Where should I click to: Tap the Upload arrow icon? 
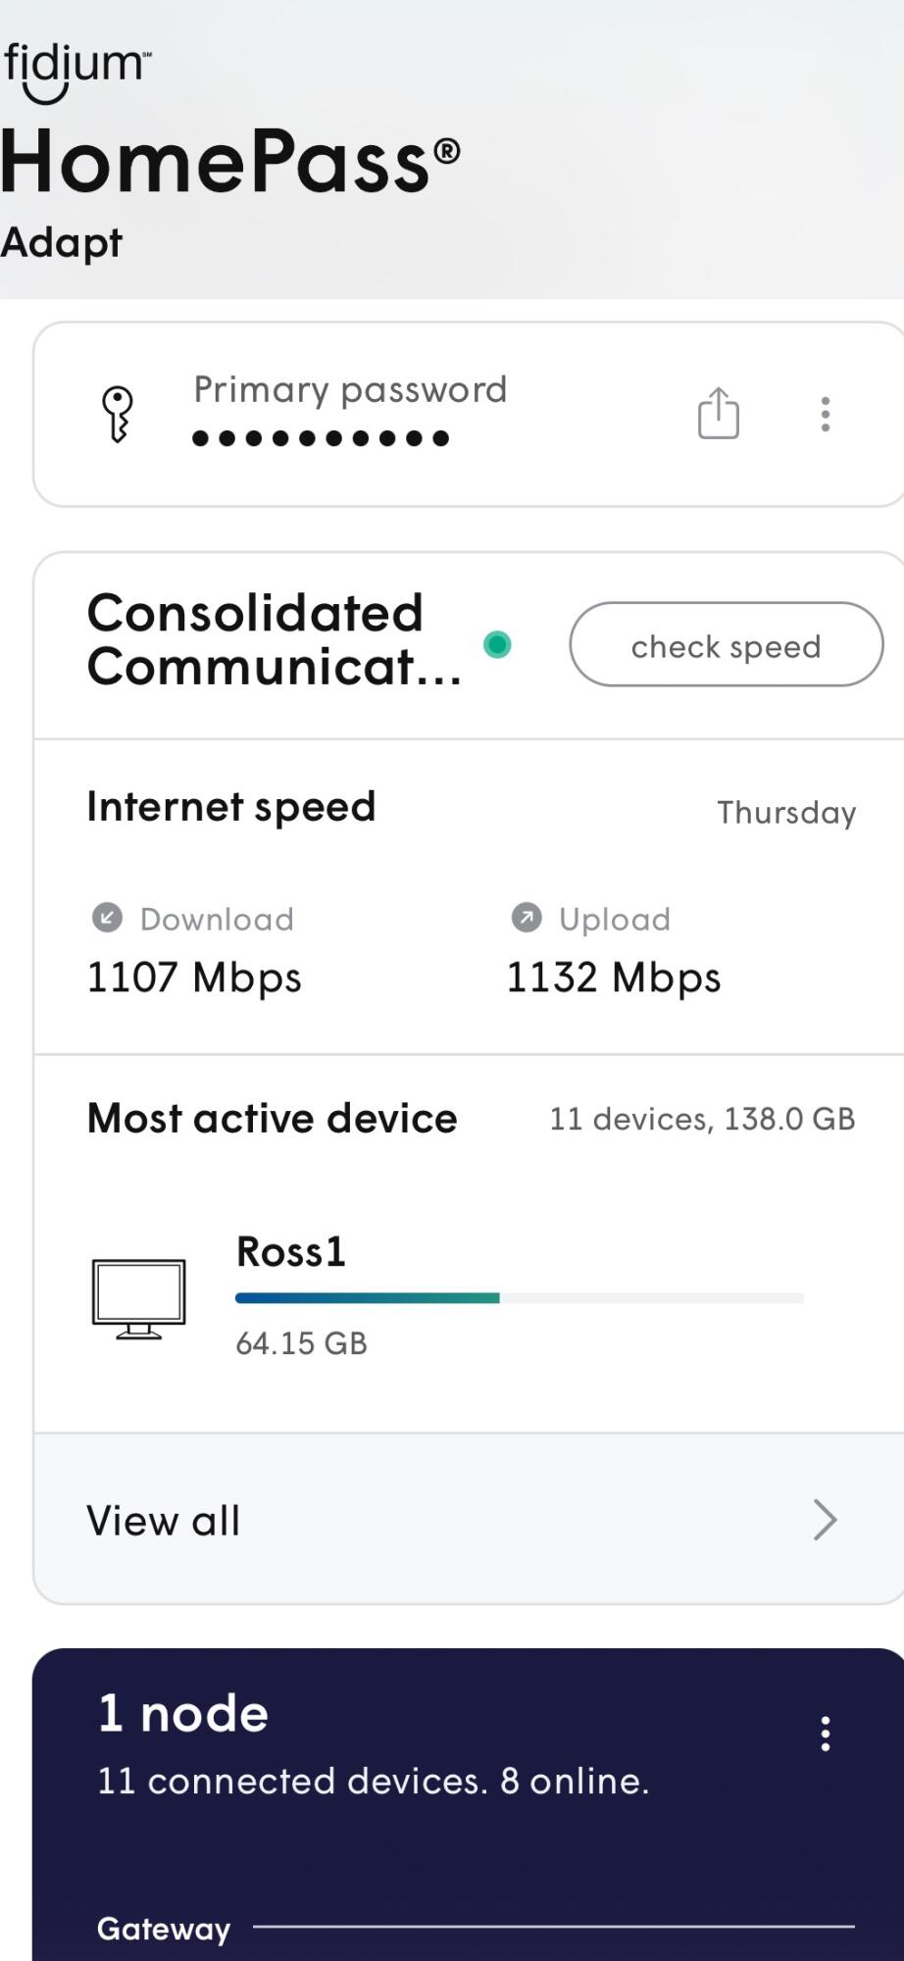(527, 918)
